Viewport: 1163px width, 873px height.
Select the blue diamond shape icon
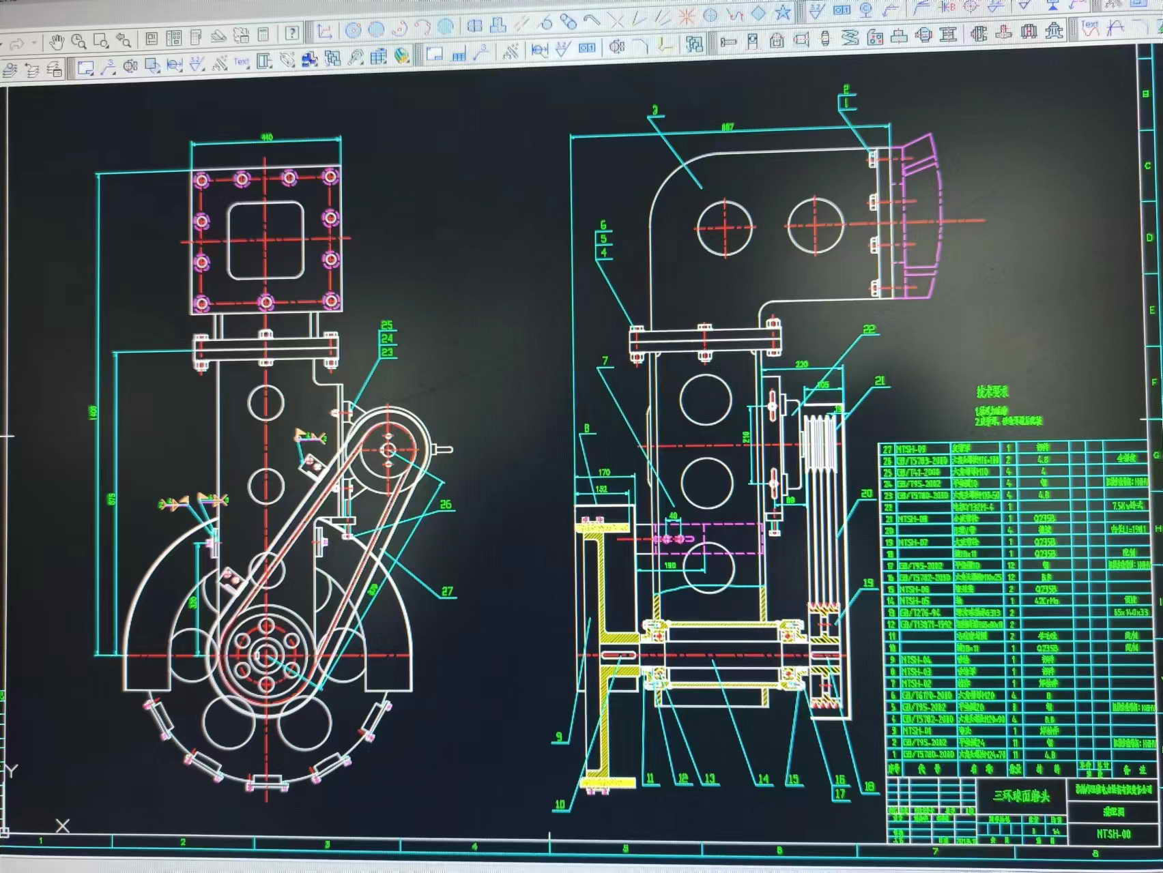[759, 13]
